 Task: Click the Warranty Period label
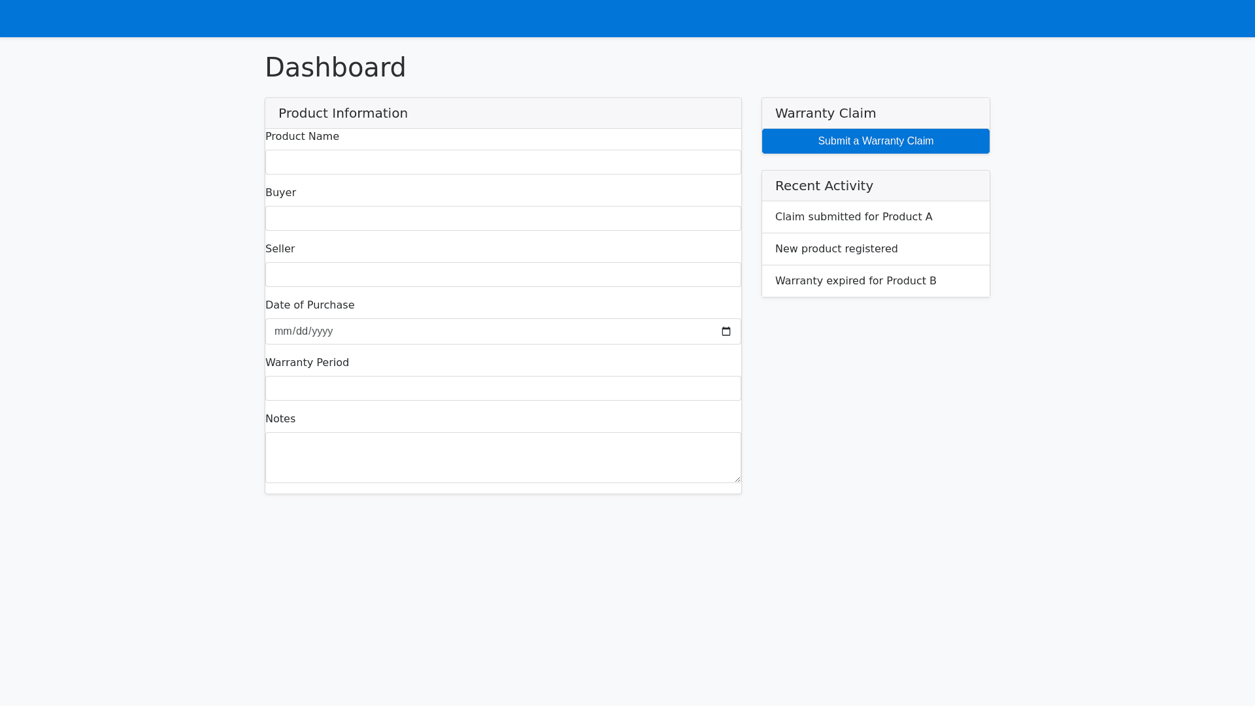(x=307, y=363)
